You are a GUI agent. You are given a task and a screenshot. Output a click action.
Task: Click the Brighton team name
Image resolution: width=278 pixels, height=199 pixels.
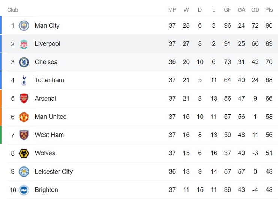46,190
